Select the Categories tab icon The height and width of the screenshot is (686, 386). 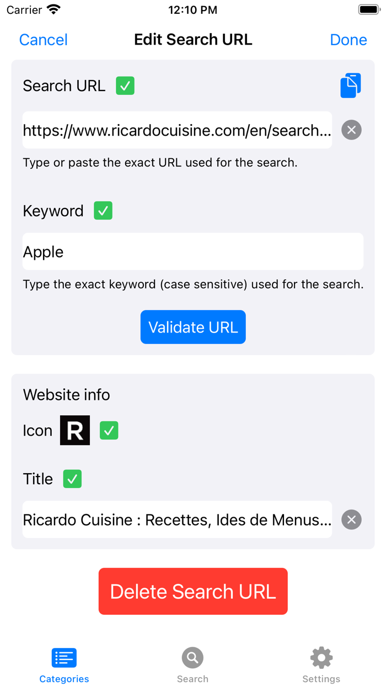pyautogui.click(x=63, y=657)
